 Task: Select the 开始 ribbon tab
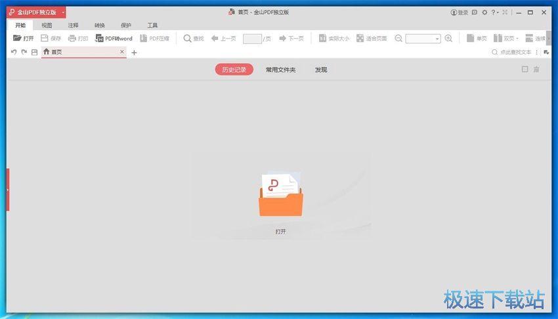[x=20, y=25]
